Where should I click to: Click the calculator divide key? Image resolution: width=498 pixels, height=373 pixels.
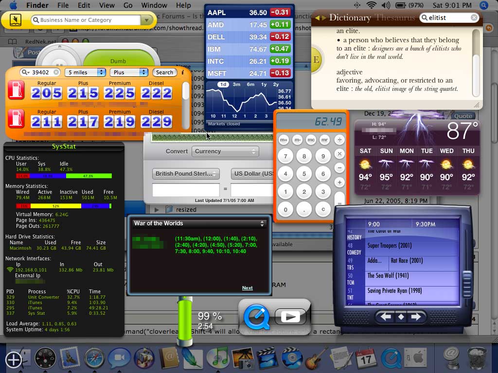pyautogui.click(x=339, y=139)
